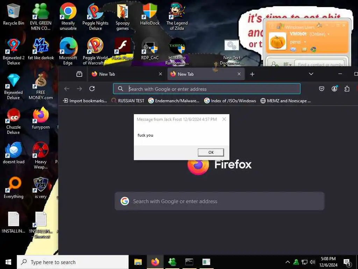Click the taskbar Type here to search box

click(73, 262)
